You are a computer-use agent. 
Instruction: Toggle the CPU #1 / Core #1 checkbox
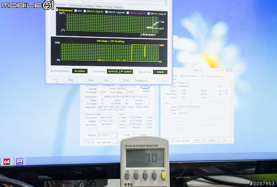[85, 11]
